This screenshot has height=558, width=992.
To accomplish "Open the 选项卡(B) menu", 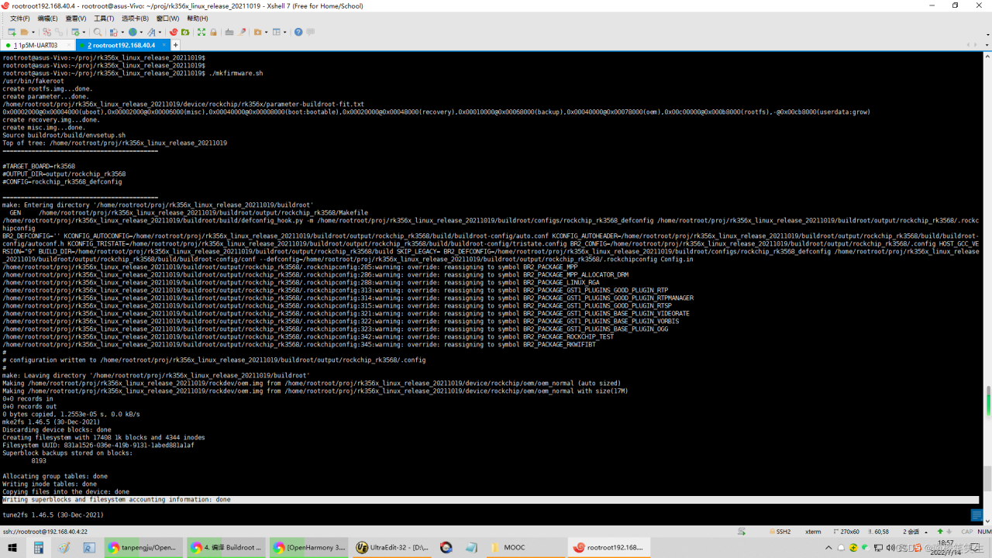I will pos(136,19).
